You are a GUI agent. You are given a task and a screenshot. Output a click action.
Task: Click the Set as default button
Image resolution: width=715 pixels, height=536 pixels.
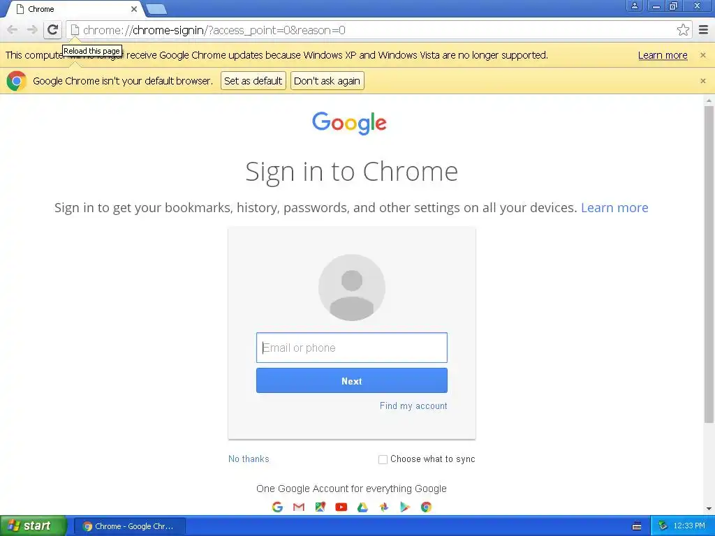[253, 81]
